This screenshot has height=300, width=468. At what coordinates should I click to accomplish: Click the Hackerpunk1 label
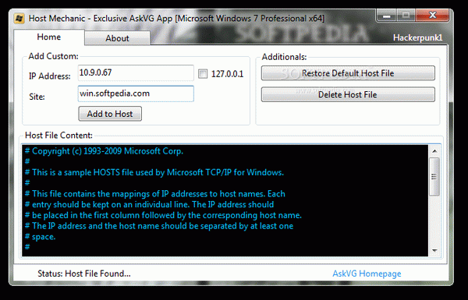[417, 38]
